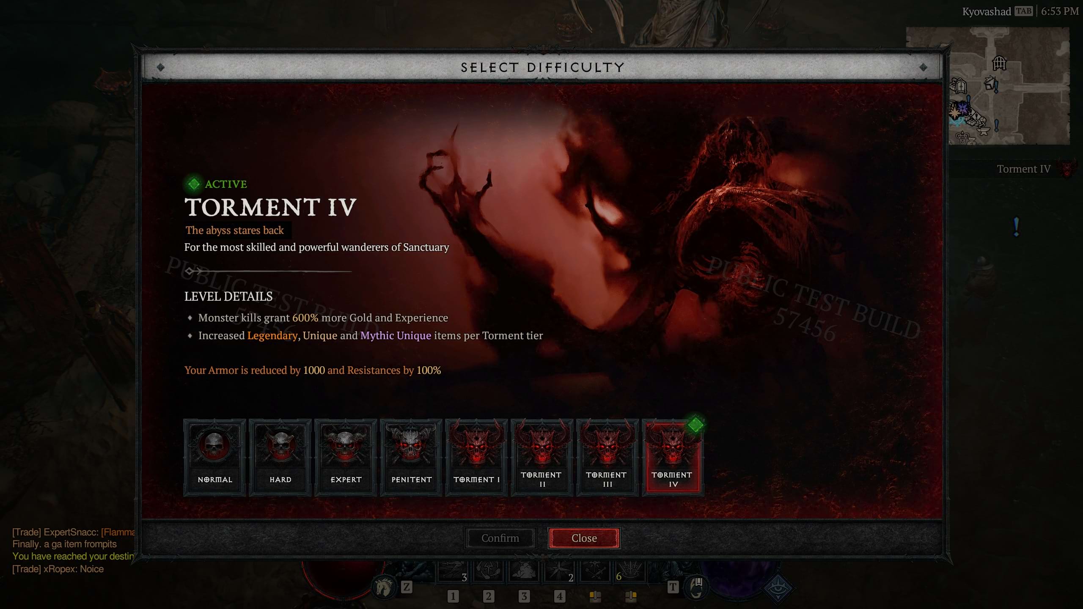Select the Torment II difficulty tile
The height and width of the screenshot is (609, 1083).
(x=542, y=457)
